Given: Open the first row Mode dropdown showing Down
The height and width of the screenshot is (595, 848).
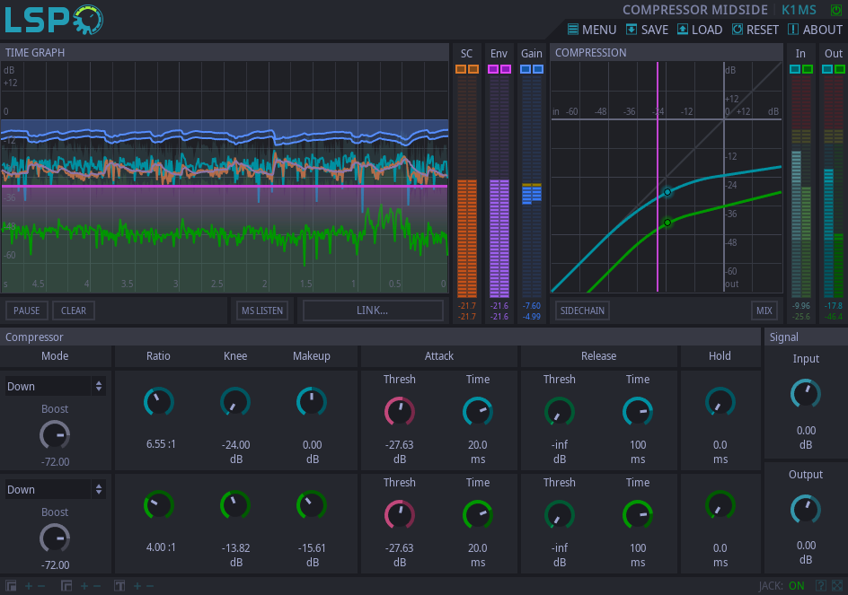Looking at the screenshot, I should click(x=55, y=387).
